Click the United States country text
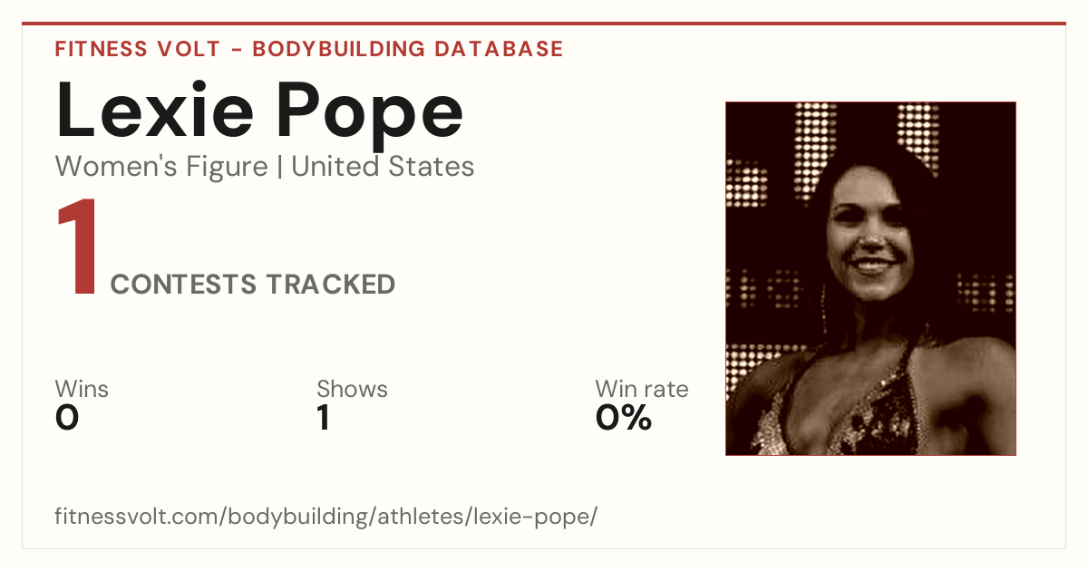Viewport: 1088px width, 571px height. pyautogui.click(x=383, y=167)
